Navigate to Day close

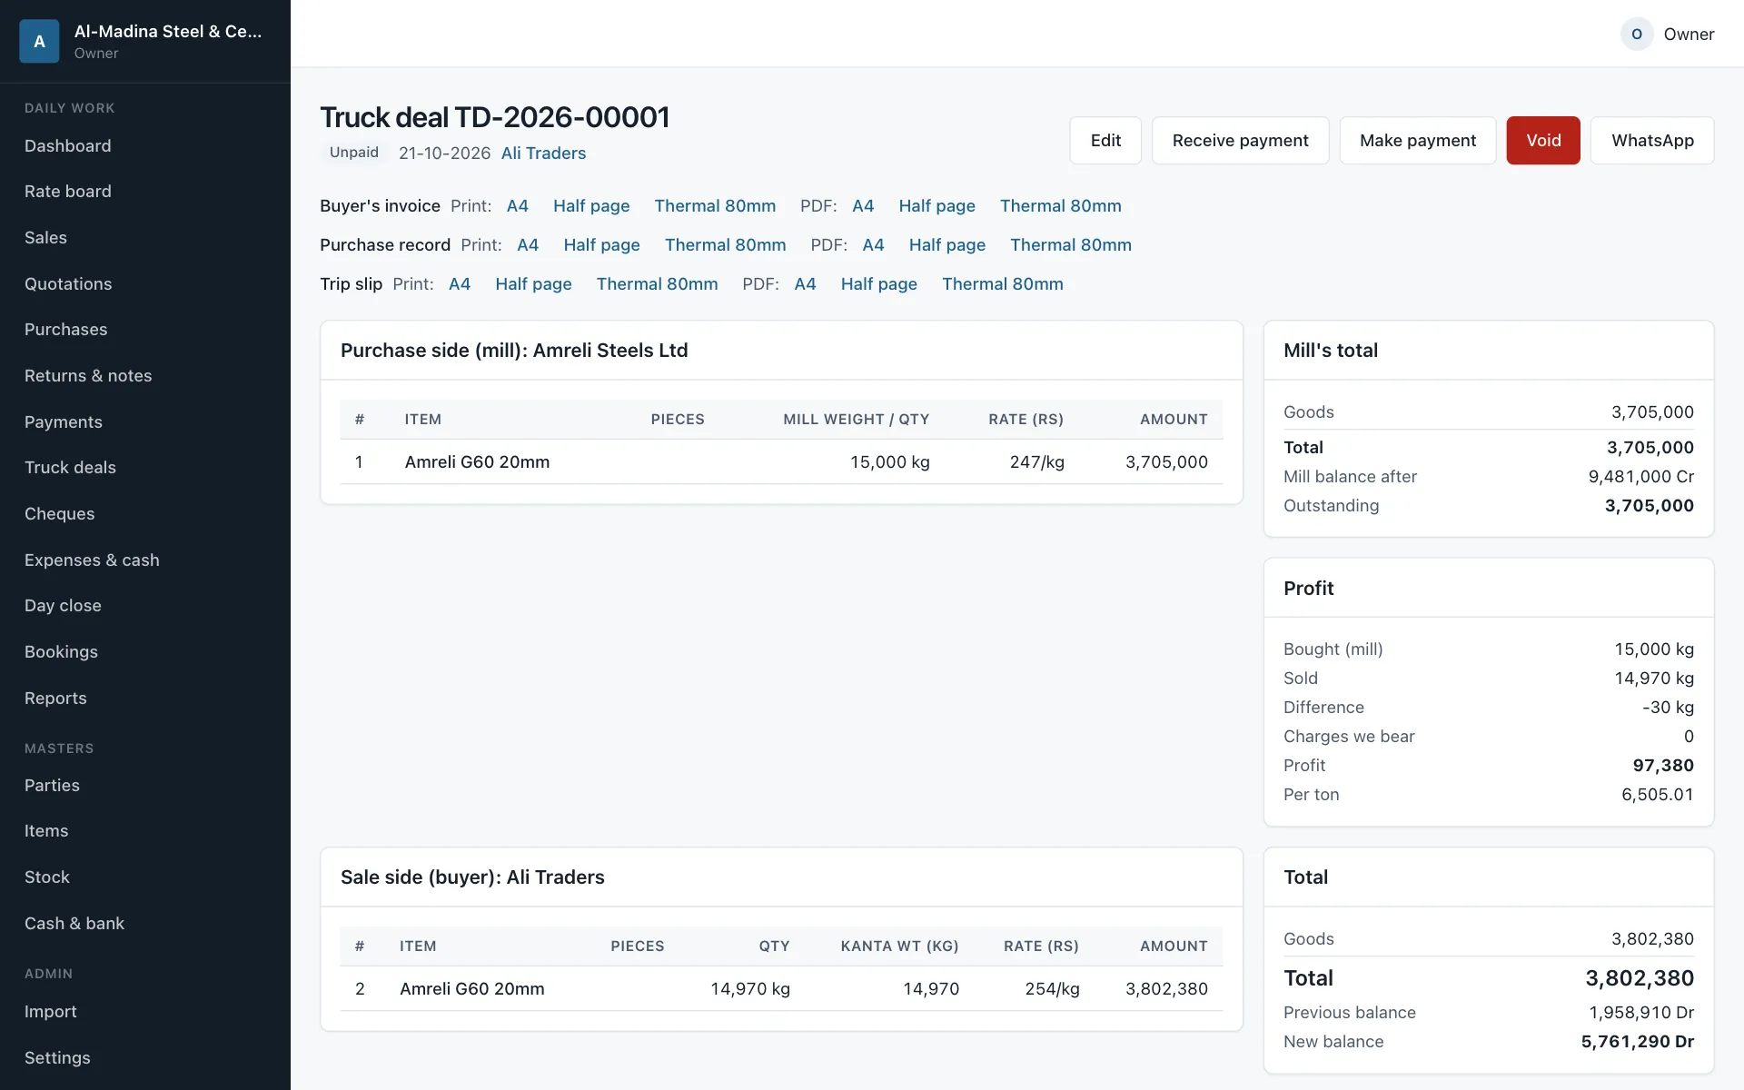coord(63,606)
